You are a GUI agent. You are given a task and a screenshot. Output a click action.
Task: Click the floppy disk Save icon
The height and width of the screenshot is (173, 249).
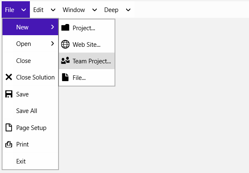pos(9,94)
